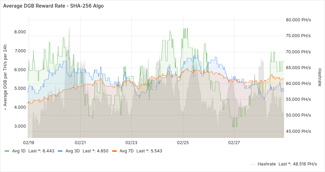Click the blue Avg 3D color swatch
The width and height of the screenshot is (325, 172).
tap(60, 151)
